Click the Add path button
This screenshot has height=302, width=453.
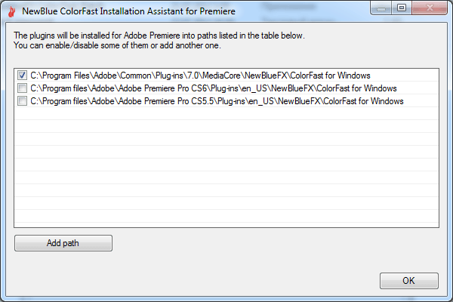(x=63, y=243)
